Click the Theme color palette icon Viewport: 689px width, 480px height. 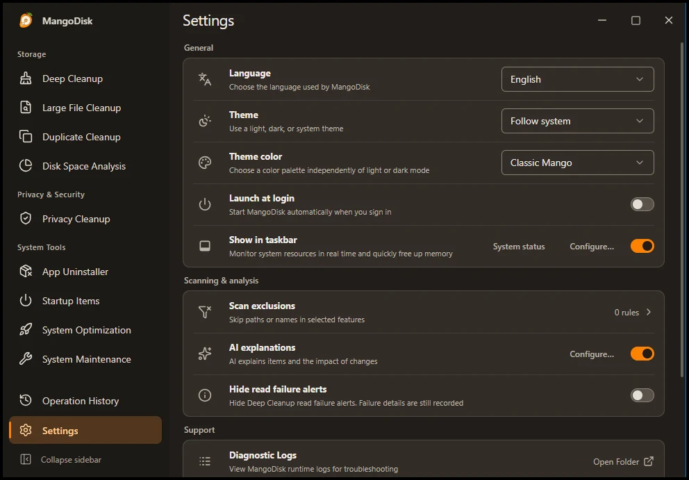point(205,163)
